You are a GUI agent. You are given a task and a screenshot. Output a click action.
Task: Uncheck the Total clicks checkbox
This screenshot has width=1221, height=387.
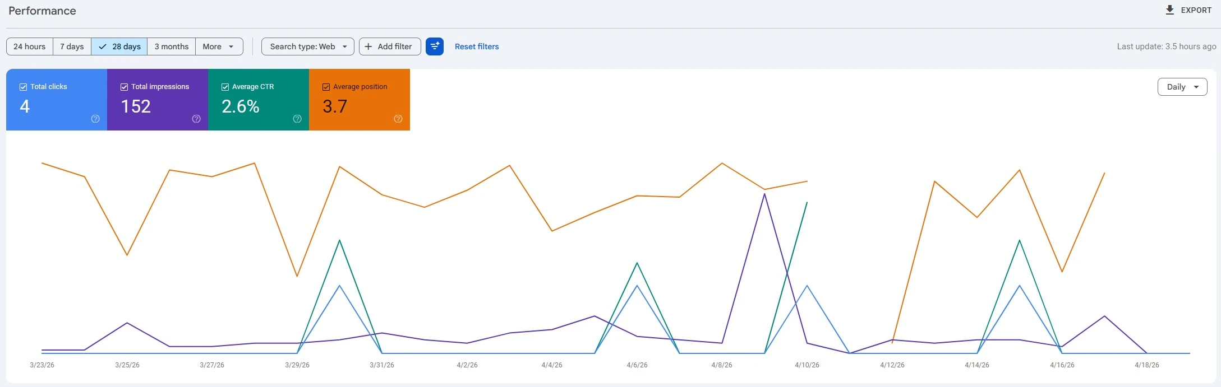click(24, 87)
